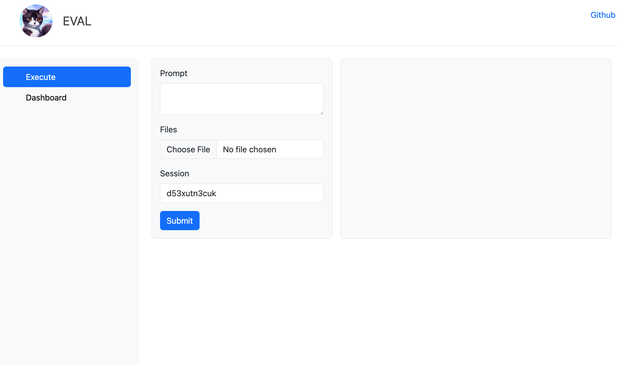Click the Prompt field resize handle

coord(321,112)
